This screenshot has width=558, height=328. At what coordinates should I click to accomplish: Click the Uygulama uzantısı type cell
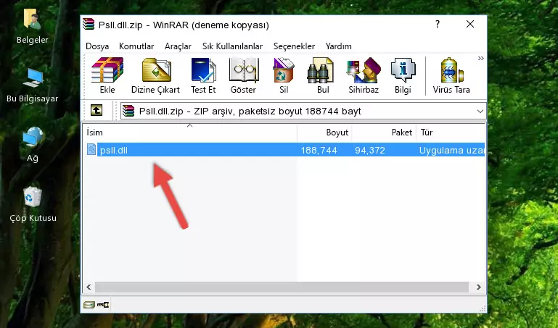[x=451, y=150]
